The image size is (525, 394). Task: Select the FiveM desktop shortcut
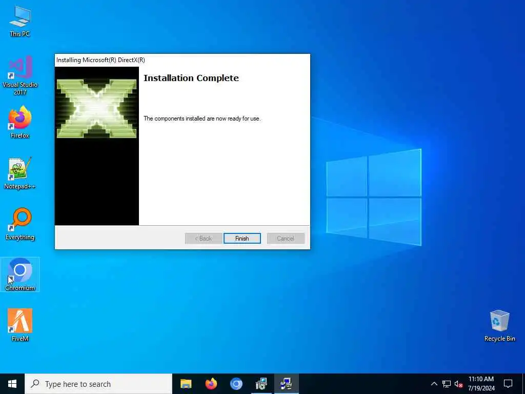[x=20, y=325]
